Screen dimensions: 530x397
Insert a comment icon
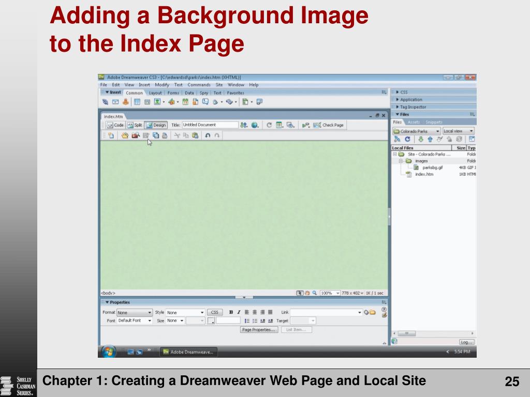(205, 102)
